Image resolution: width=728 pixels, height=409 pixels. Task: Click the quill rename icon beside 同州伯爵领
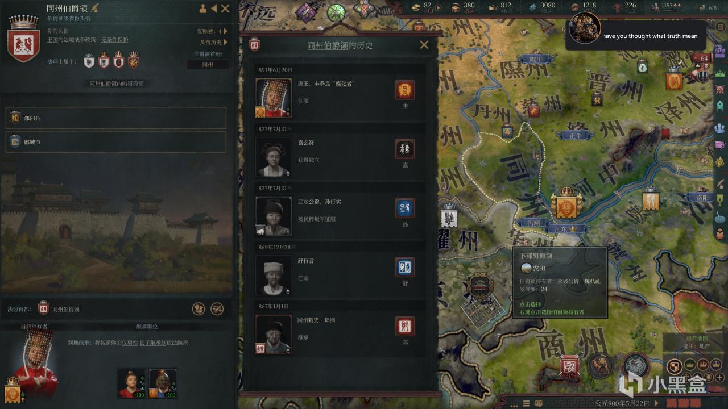[x=95, y=8]
